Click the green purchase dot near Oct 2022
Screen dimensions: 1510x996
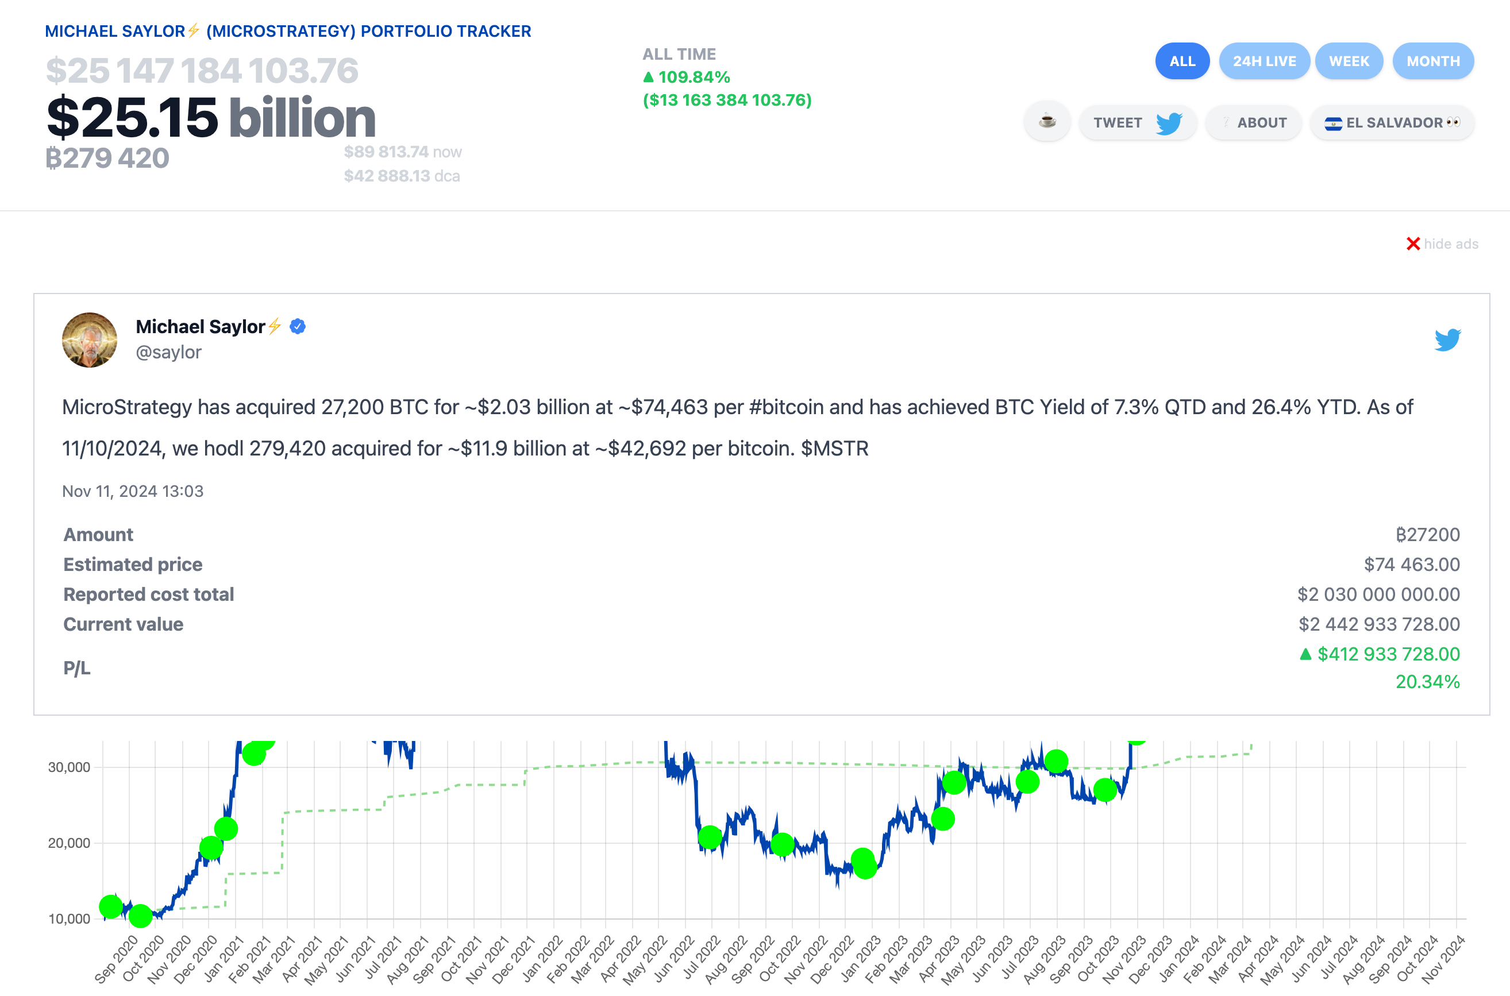click(782, 844)
